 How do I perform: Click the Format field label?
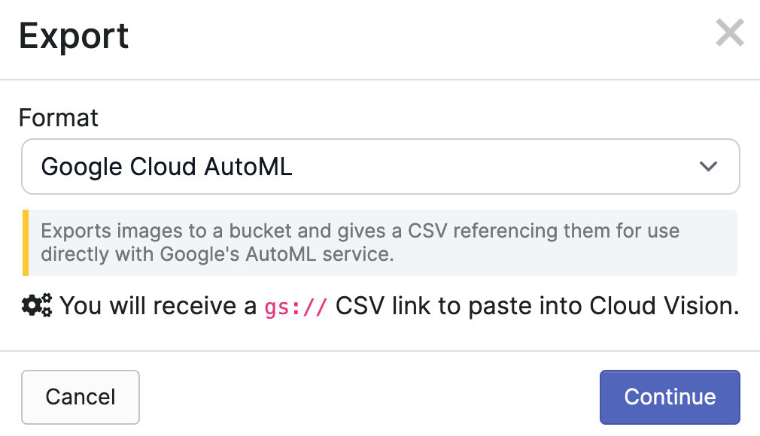coord(59,118)
